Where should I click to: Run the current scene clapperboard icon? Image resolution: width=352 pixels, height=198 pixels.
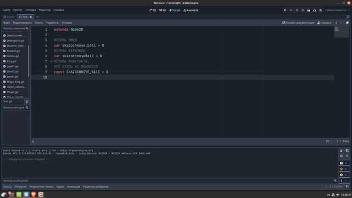309,10
